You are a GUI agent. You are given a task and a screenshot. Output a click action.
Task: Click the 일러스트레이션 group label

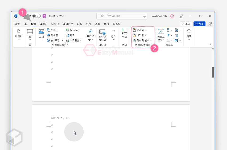(x=60, y=45)
